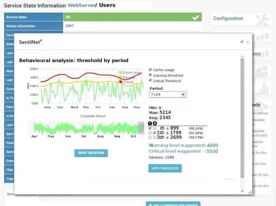This screenshot has height=206, width=276.
Task: Click the 'Max: 5214' value
Action: click(160, 112)
